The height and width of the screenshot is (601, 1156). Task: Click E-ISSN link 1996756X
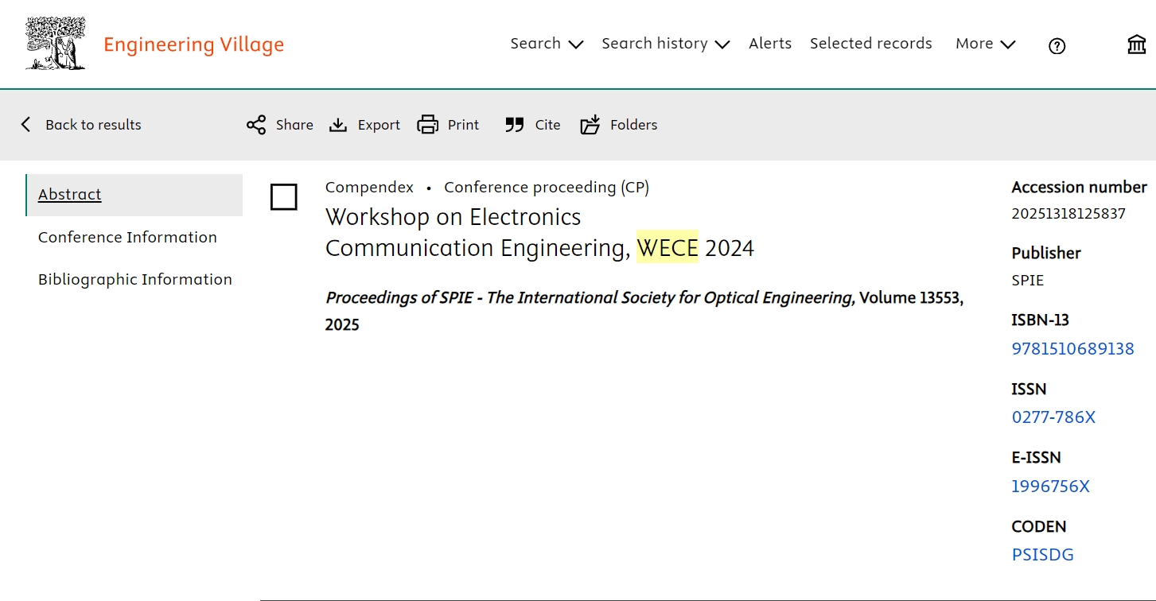[x=1050, y=486]
